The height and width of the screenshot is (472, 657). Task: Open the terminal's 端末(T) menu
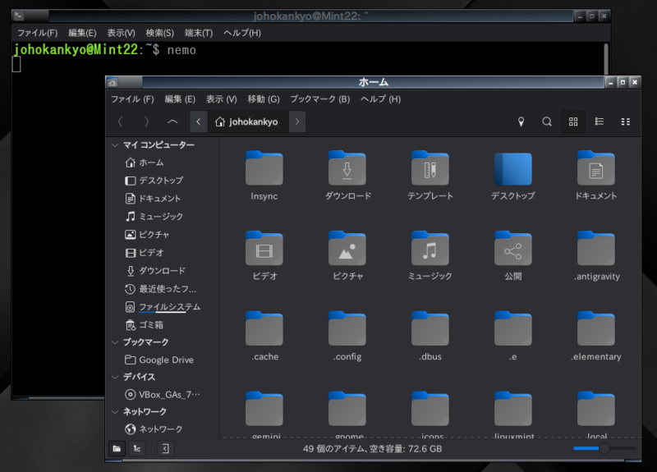199,33
